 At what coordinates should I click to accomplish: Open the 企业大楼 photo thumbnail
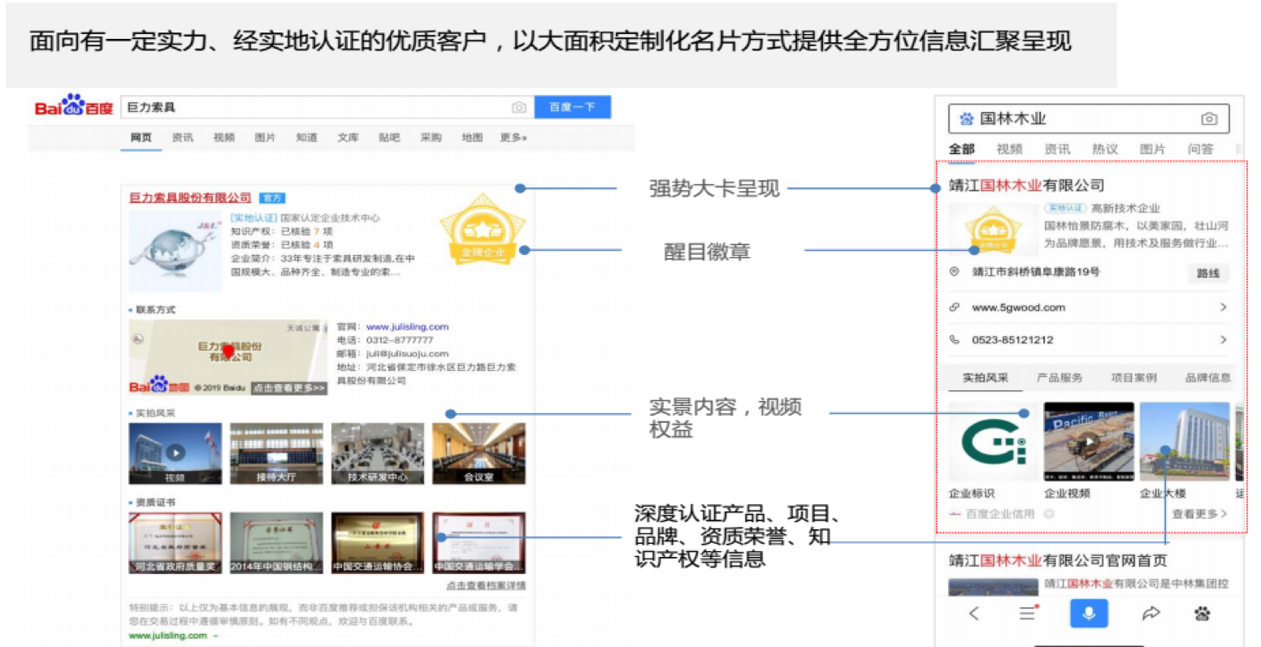1185,442
